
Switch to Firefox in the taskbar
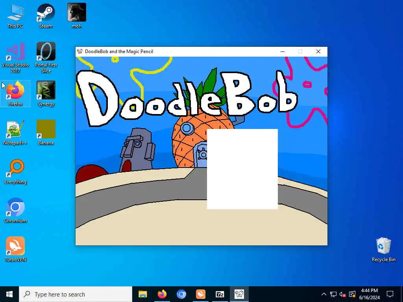[162, 294]
